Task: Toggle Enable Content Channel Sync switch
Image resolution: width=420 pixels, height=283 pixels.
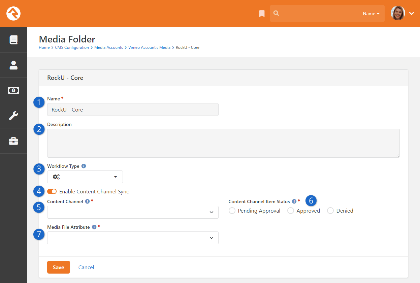Action: [52, 191]
